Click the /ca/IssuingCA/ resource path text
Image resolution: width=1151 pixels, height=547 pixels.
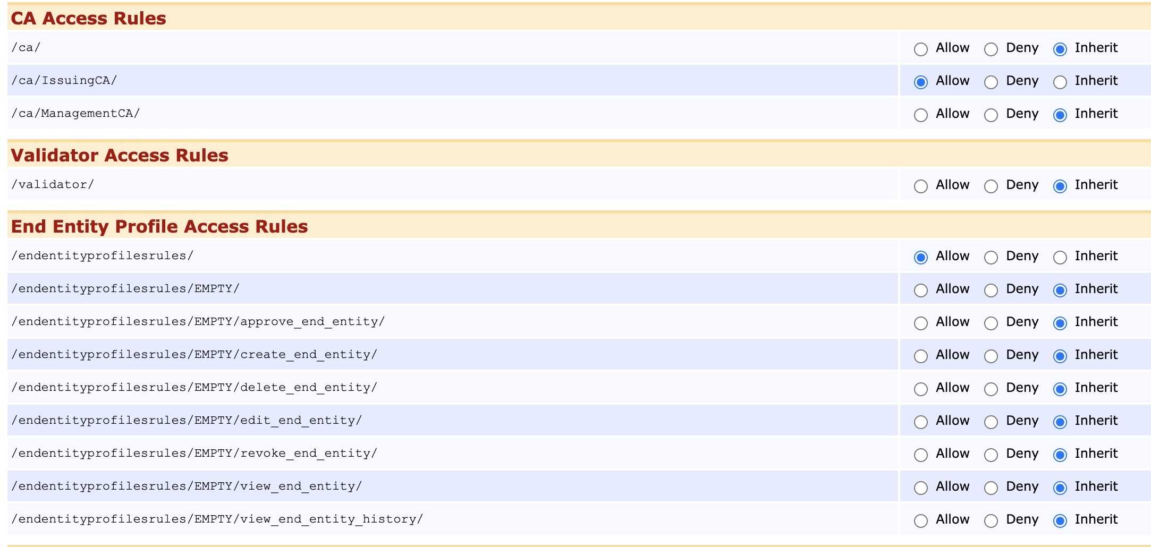pos(64,81)
